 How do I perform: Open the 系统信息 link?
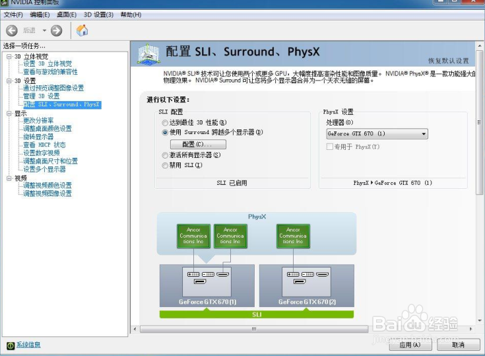(28, 345)
